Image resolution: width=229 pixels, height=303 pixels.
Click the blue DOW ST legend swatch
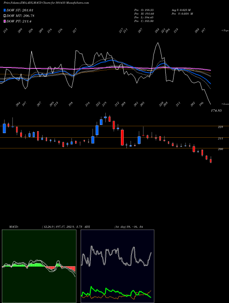[x=5, y=10]
